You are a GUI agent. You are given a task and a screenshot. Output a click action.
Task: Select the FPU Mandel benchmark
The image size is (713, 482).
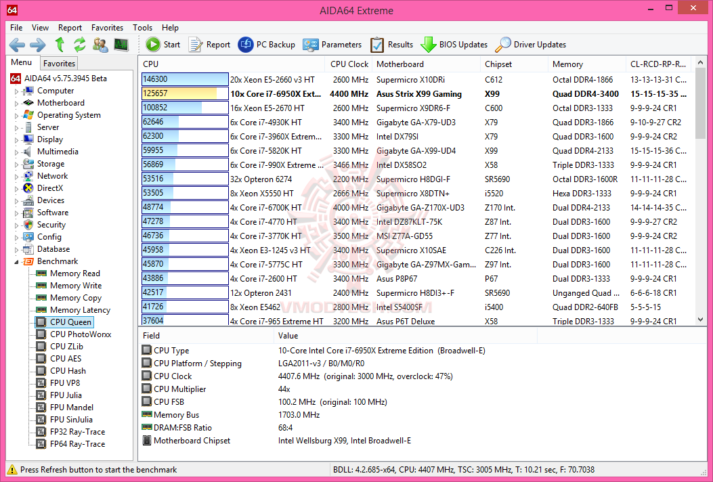pyautogui.click(x=65, y=408)
